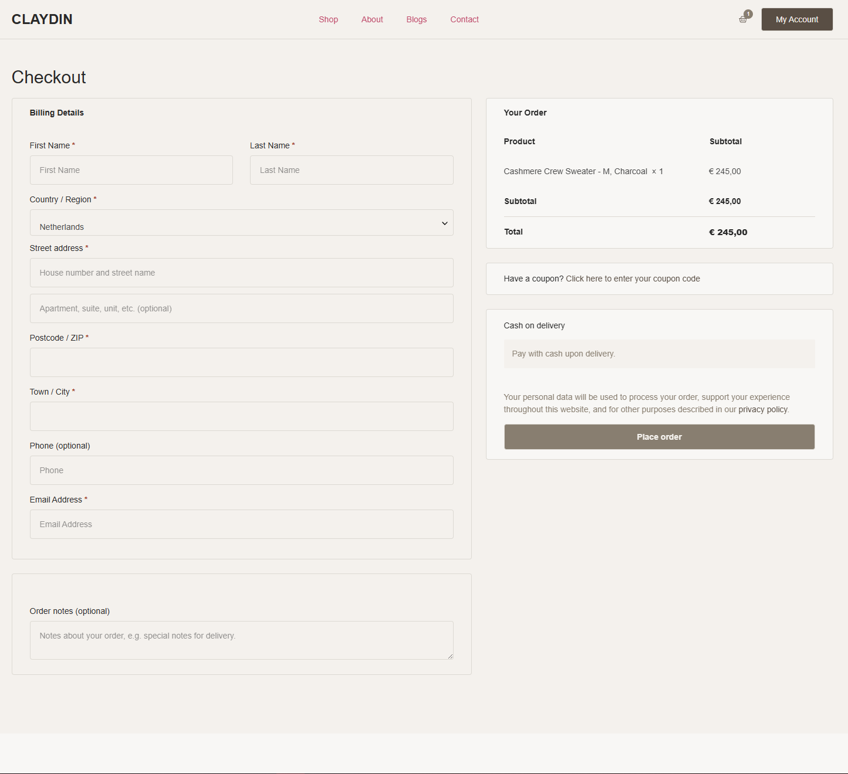Viewport: 848px width, 774px height.
Task: Click the Apartment, suite, unit field
Action: click(241, 308)
